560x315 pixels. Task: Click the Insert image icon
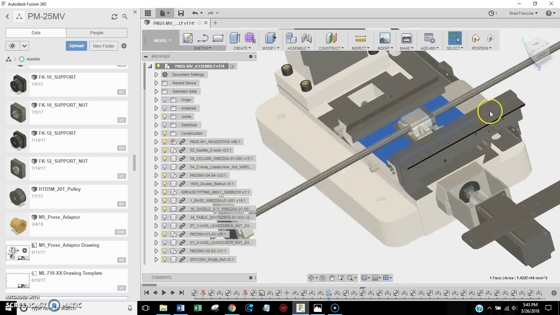[385, 38]
